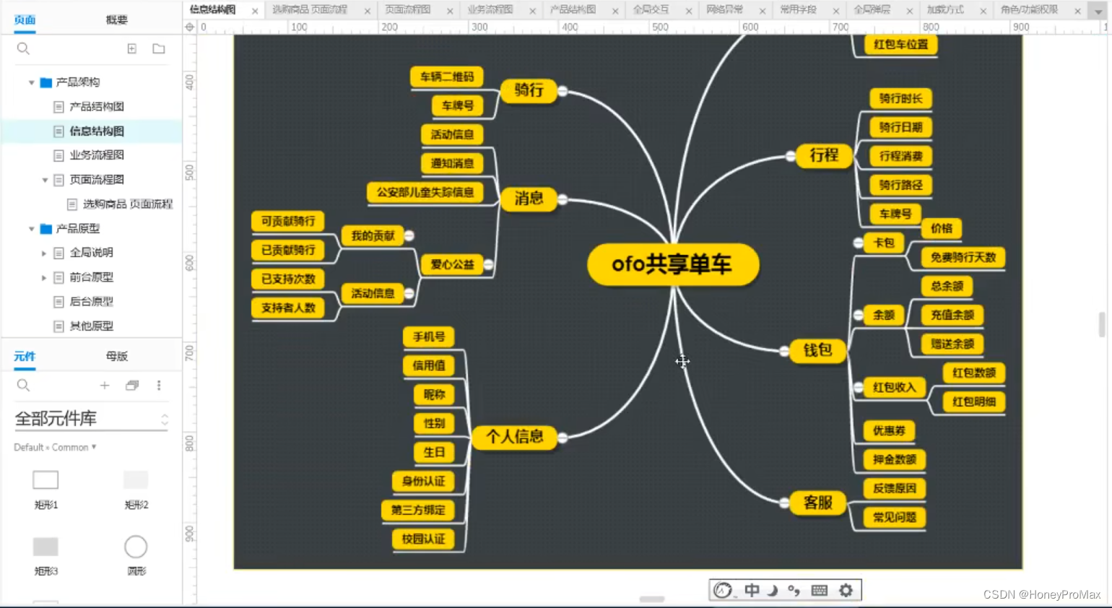Add a widget library plus icon
The image size is (1112, 608).
(105, 386)
